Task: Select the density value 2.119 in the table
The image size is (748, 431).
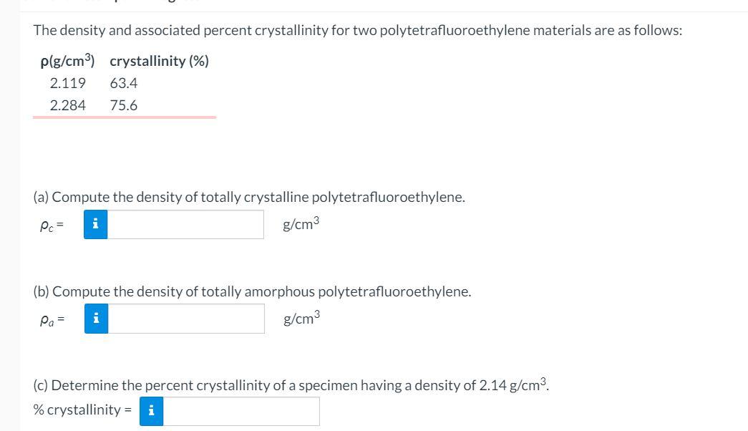Action: coord(68,83)
